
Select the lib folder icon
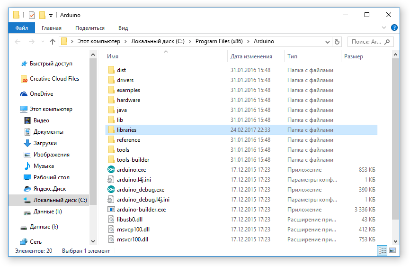click(x=111, y=120)
